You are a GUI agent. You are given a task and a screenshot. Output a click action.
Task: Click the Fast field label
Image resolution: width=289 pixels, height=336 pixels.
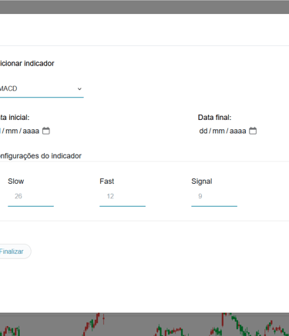click(107, 181)
